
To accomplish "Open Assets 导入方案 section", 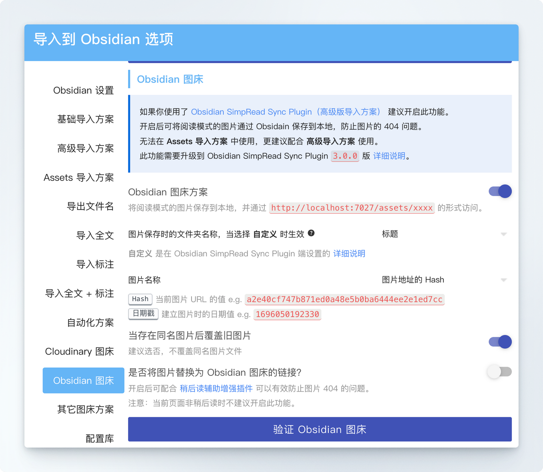I will pos(78,177).
